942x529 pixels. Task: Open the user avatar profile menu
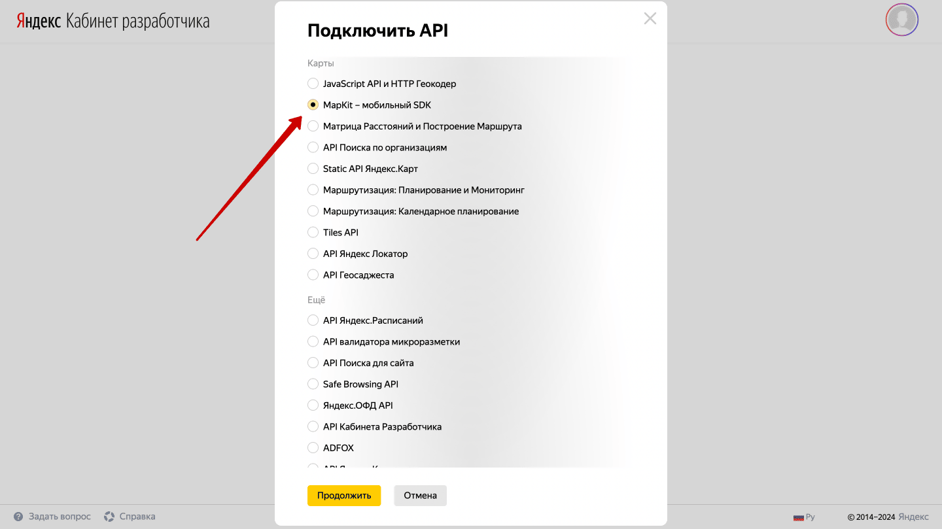point(902,20)
